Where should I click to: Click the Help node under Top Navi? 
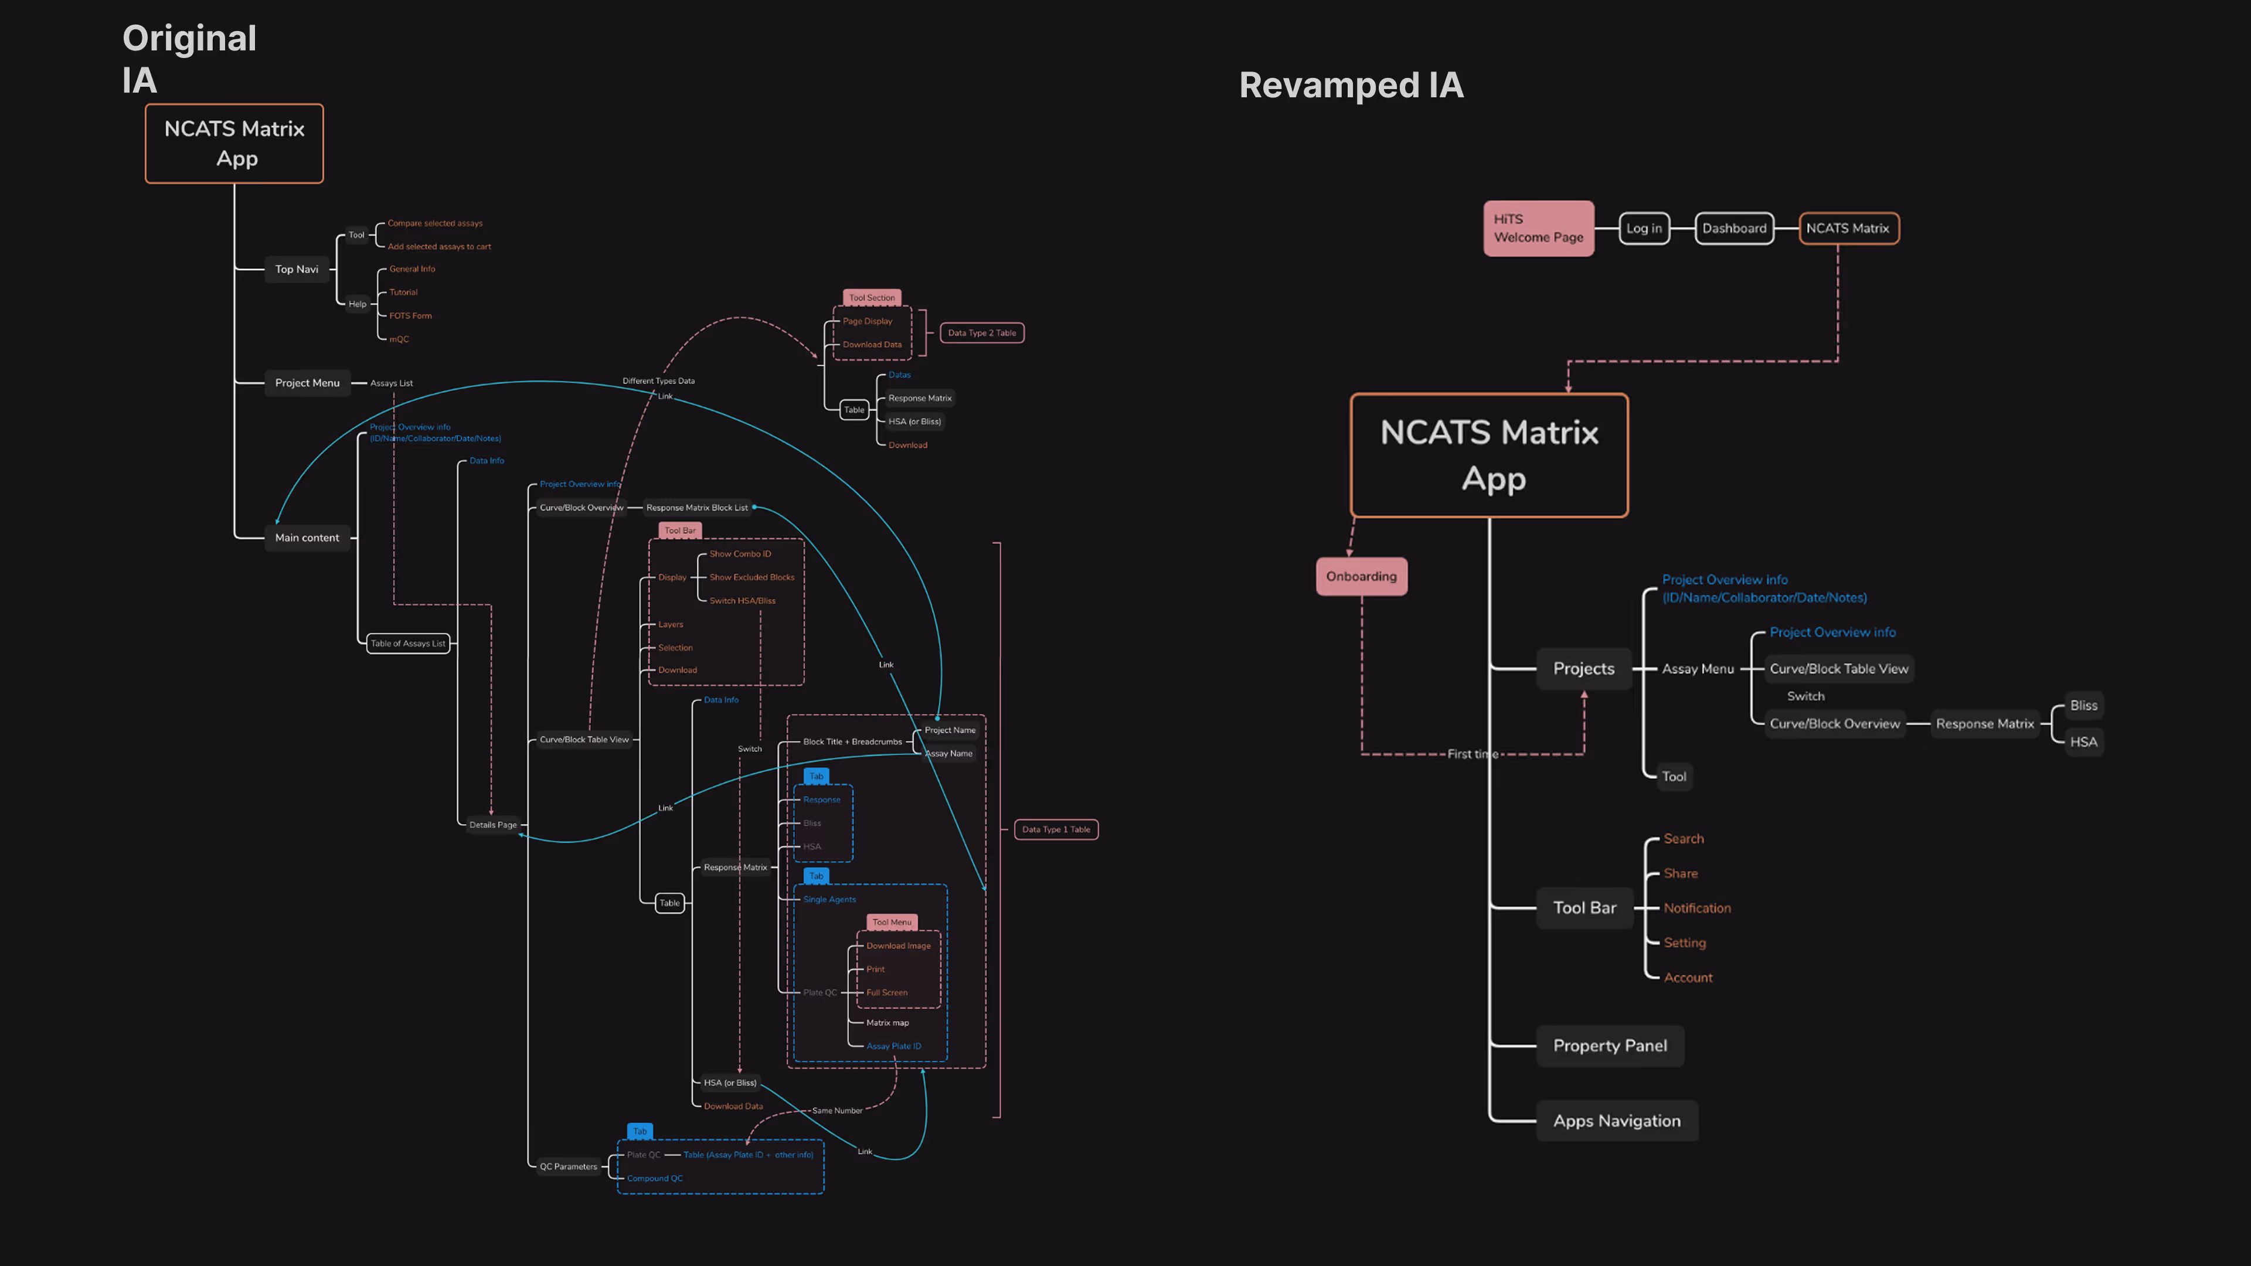pyautogui.click(x=358, y=305)
